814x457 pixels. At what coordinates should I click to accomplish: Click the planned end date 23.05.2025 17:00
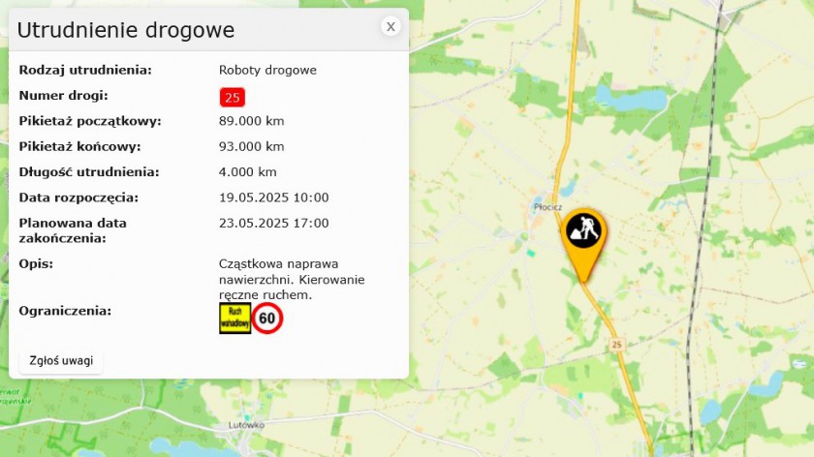pos(273,223)
